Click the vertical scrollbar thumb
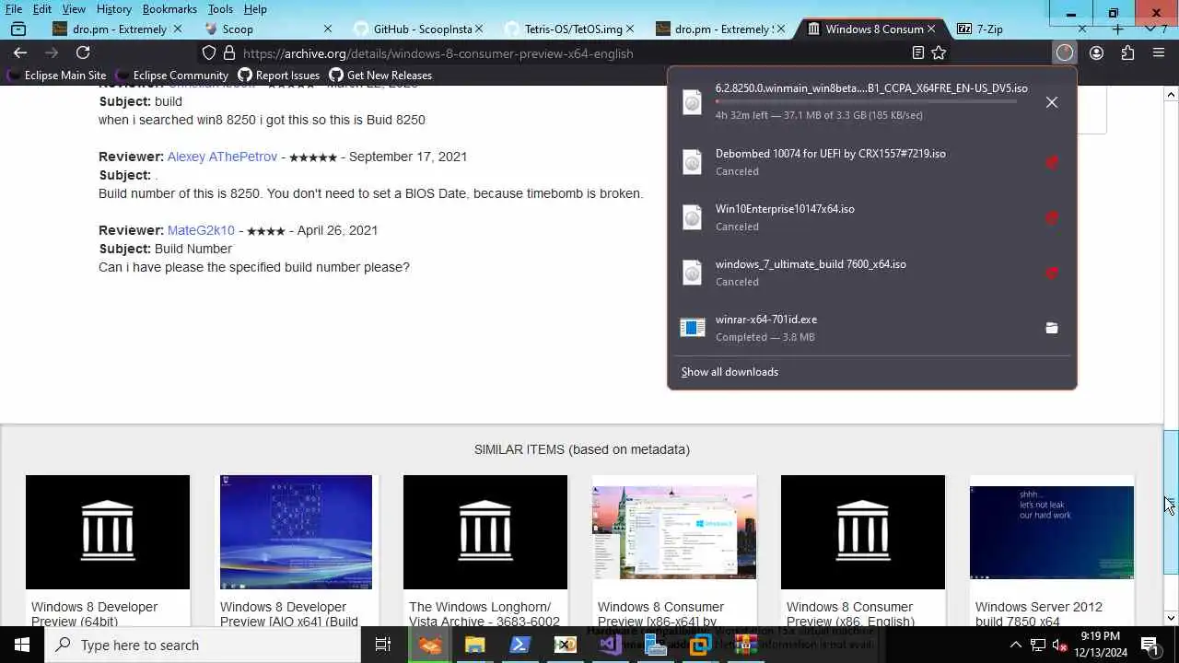The image size is (1179, 663). click(x=1171, y=502)
